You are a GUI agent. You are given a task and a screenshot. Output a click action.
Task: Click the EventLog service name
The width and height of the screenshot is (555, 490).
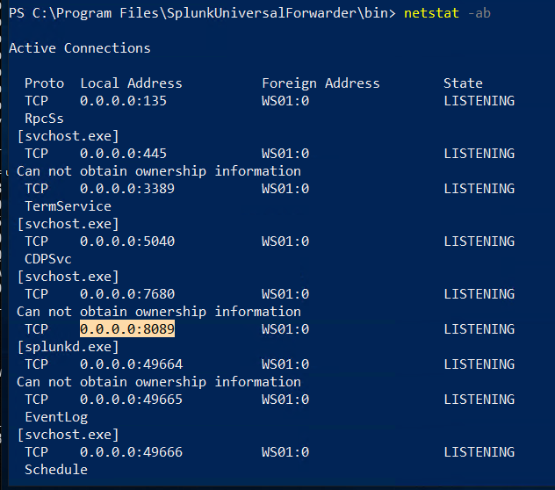56,417
